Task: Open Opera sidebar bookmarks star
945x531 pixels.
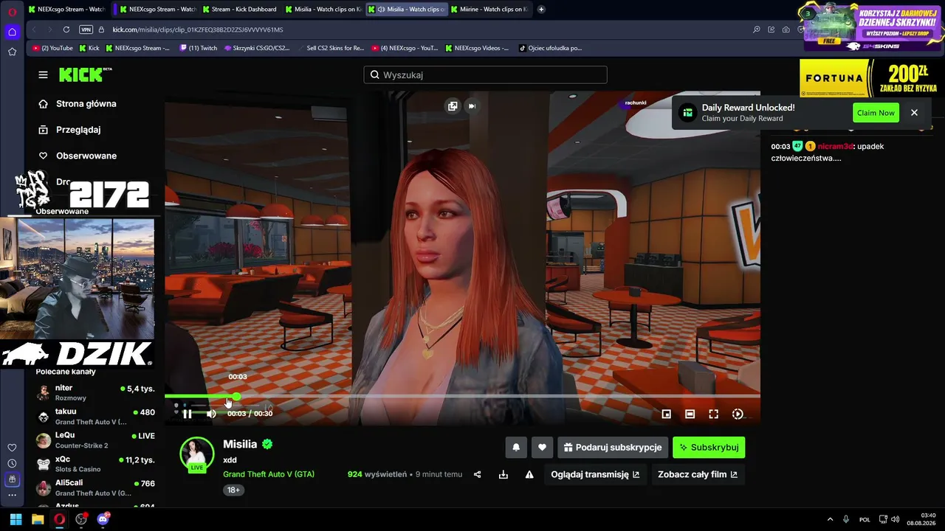Action: point(12,52)
